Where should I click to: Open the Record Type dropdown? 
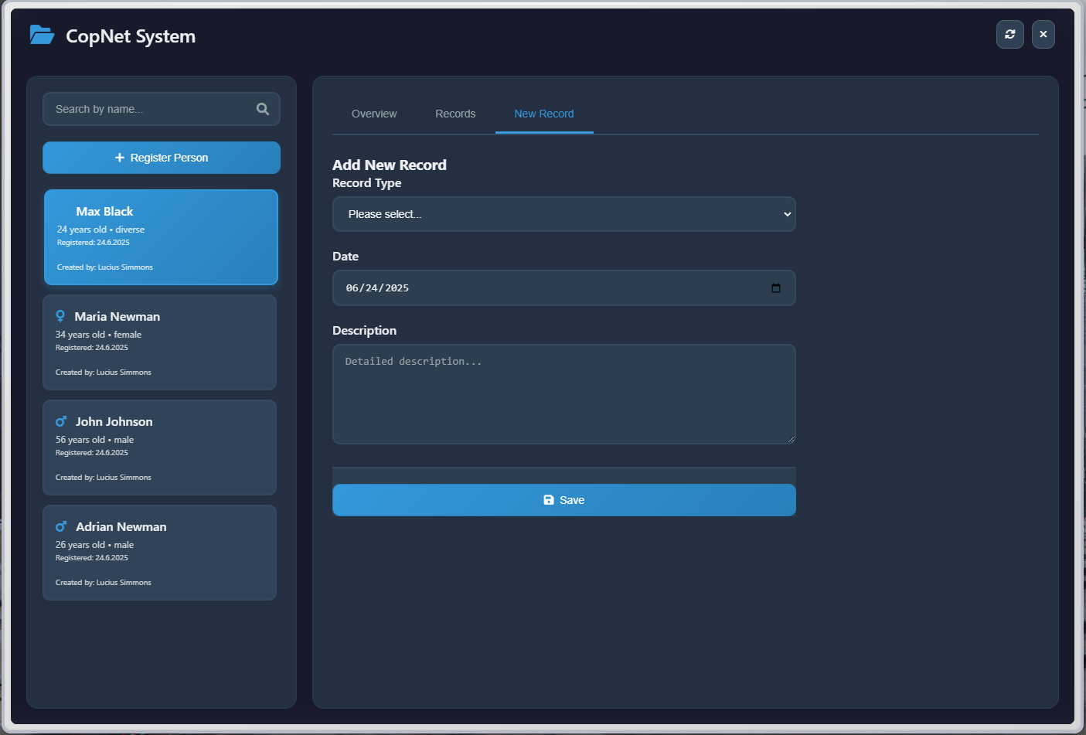tap(563, 214)
